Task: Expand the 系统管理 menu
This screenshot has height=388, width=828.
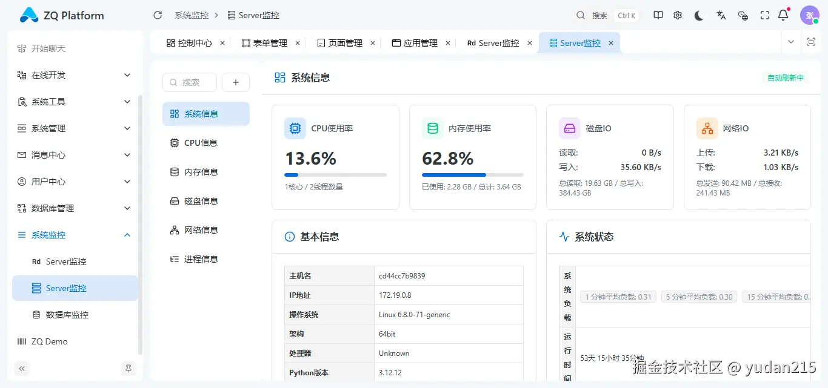Action: tap(75, 128)
